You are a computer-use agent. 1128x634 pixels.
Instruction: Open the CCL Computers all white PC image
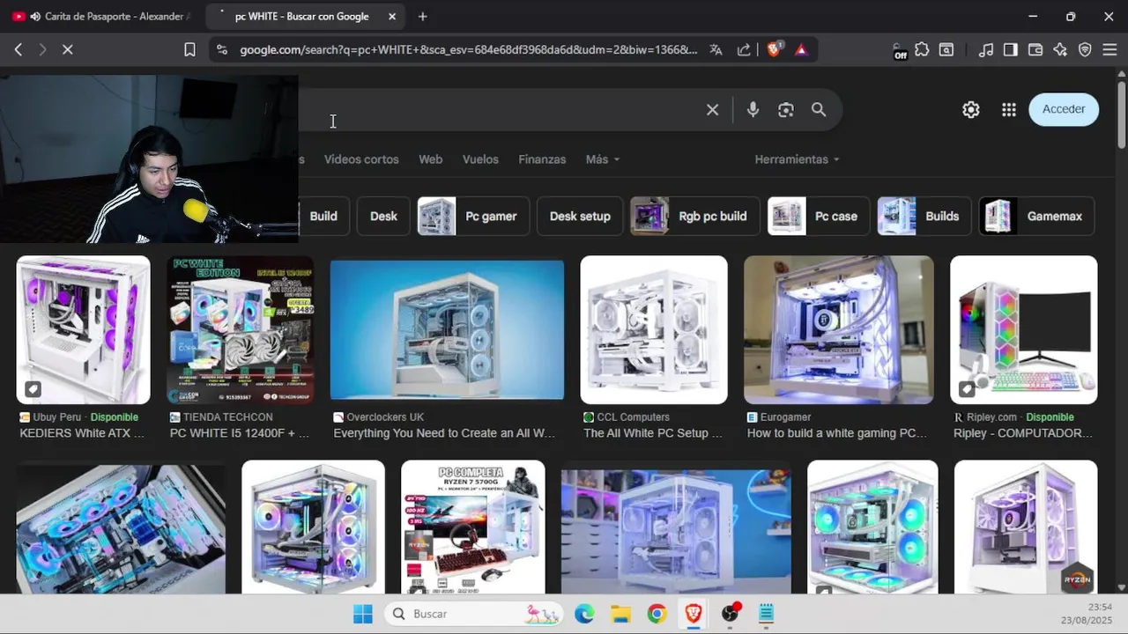point(654,330)
